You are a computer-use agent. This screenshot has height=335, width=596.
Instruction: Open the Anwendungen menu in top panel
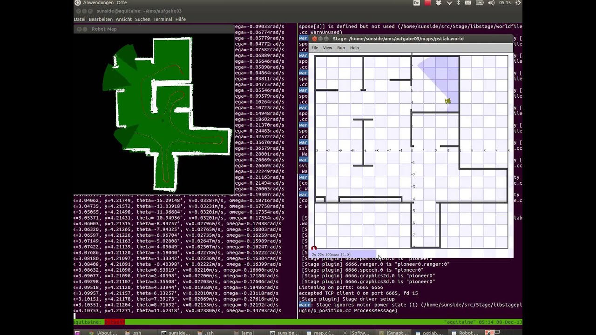(x=98, y=3)
